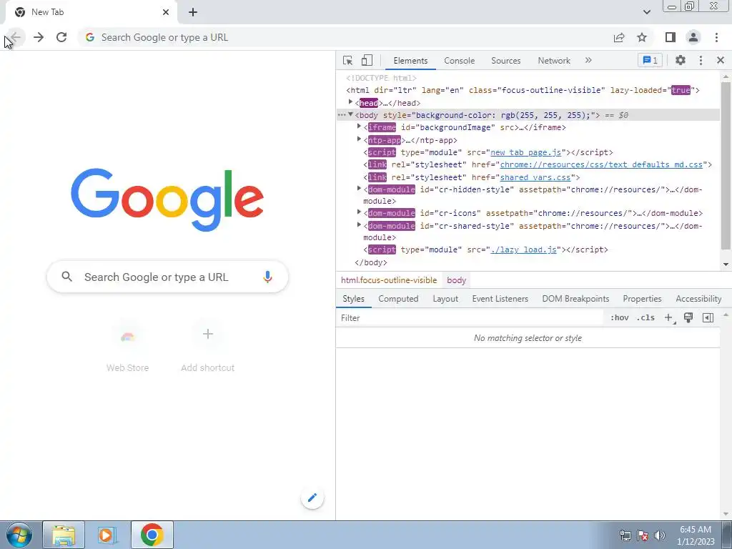Select the closing </body> tag row
This screenshot has height=549, width=732.
point(371,262)
